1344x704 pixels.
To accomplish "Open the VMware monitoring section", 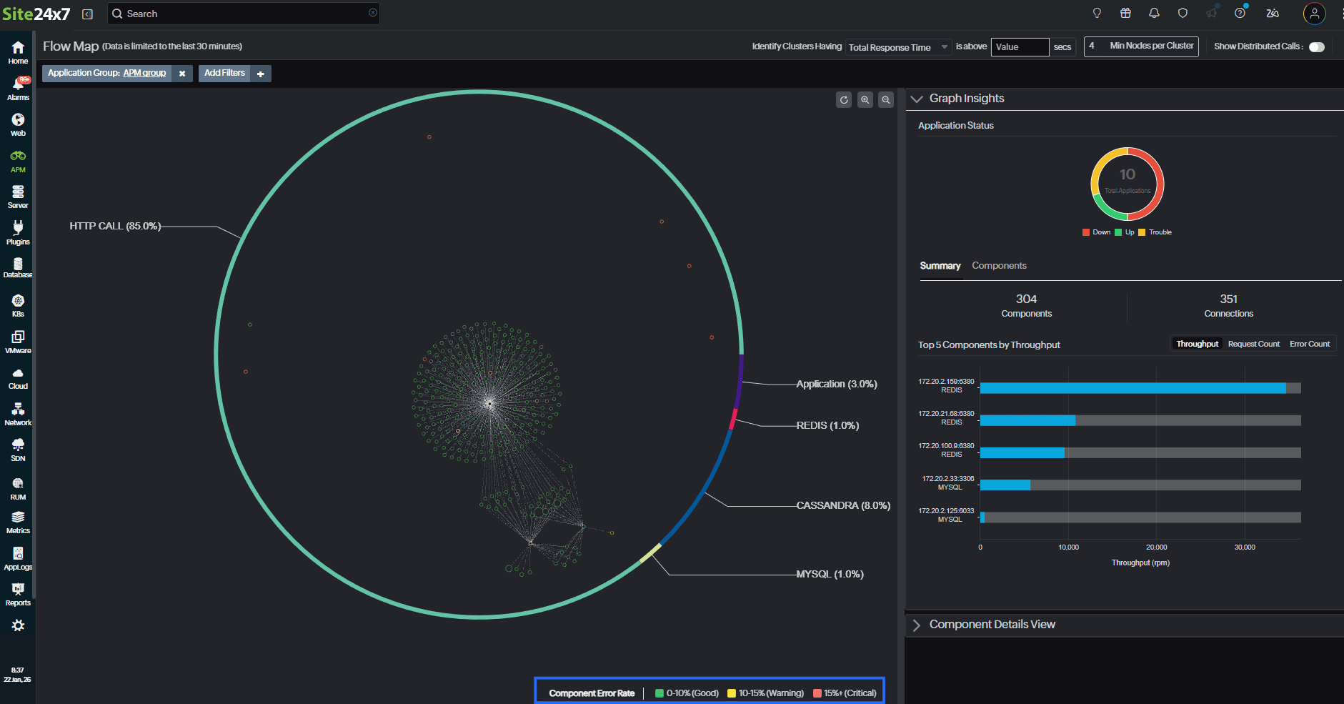I will point(16,340).
